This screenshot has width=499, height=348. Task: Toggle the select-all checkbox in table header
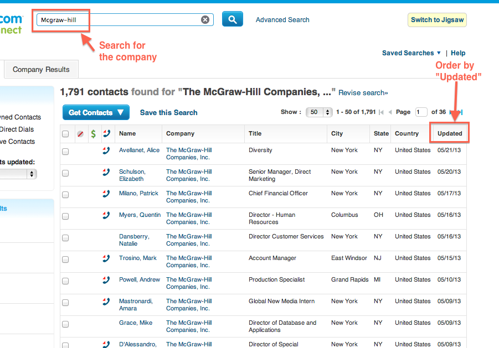coord(65,134)
